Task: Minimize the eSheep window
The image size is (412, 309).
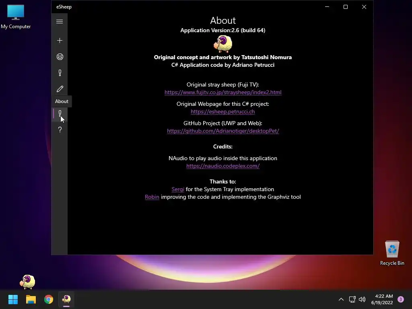Action: [x=327, y=7]
